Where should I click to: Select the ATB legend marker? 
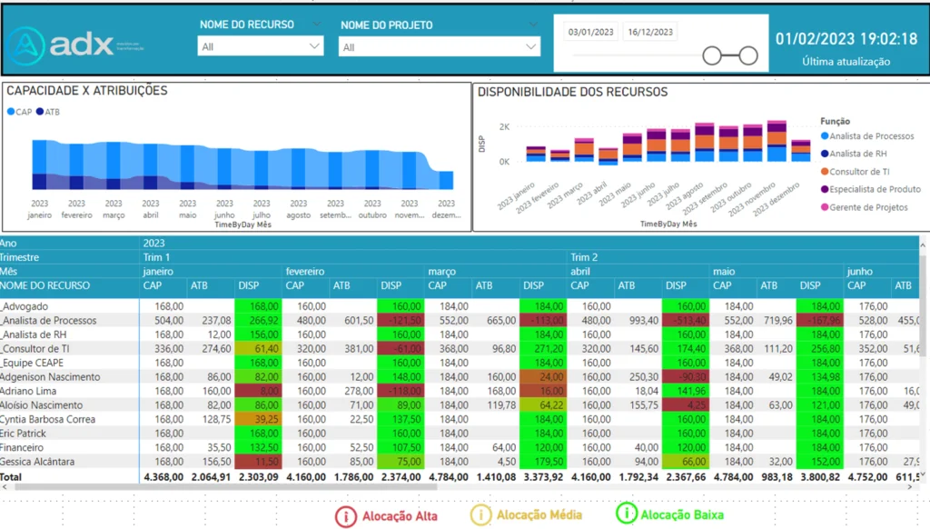(x=40, y=112)
